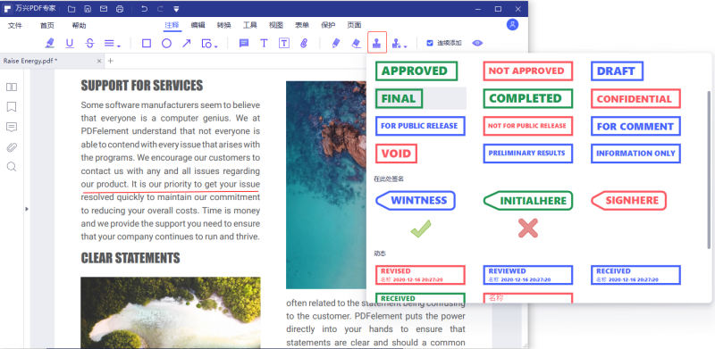Image resolution: width=715 pixels, height=349 pixels.
Task: Switch to the 转换 tab
Action: click(224, 25)
